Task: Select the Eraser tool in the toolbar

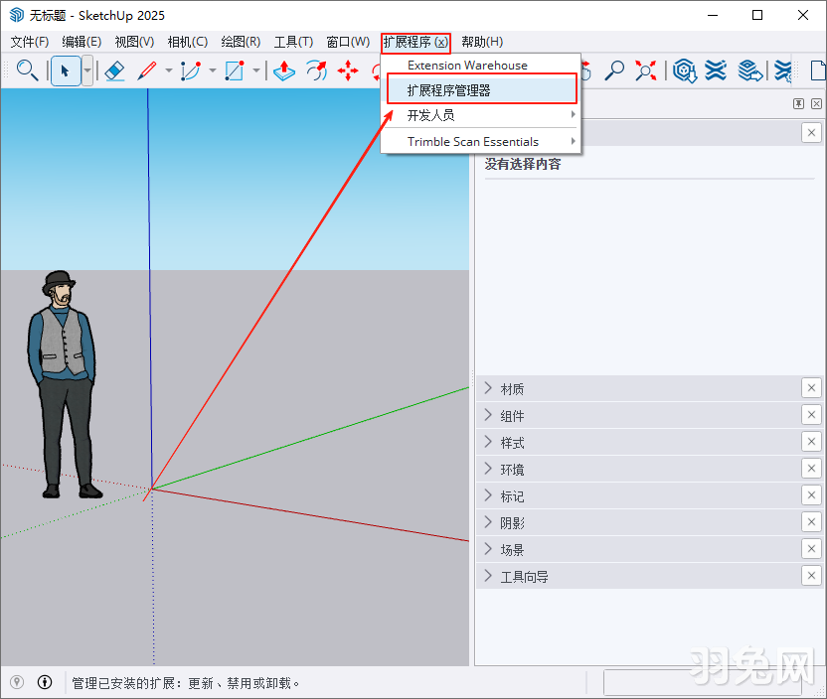Action: (x=114, y=70)
